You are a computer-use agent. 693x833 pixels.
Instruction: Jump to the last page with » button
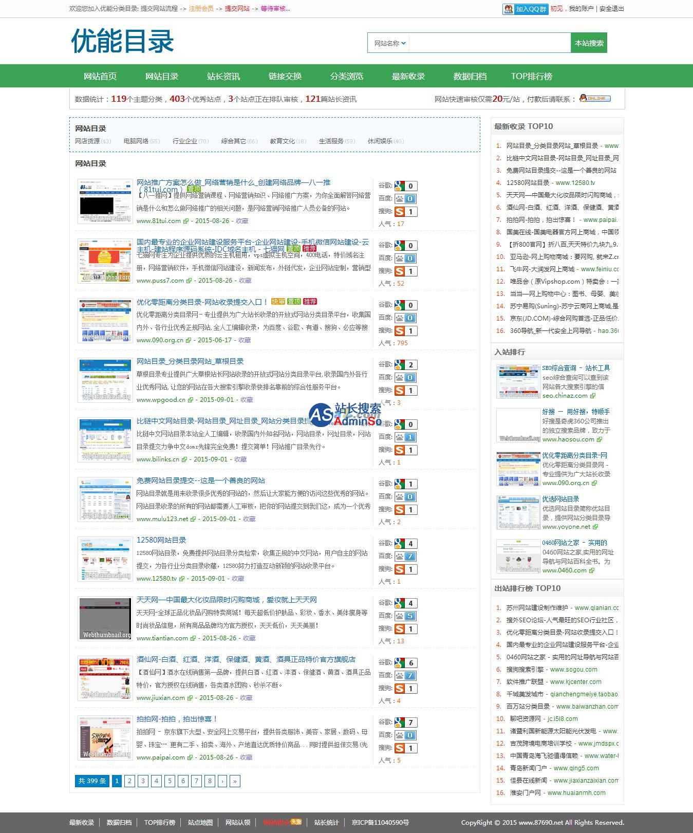point(235,781)
